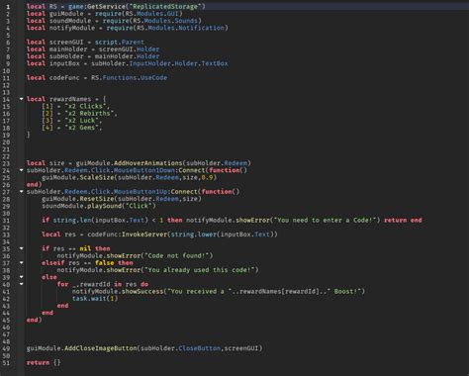The image size is (469, 376).
Task: Click 'playSound' on line 29
Action: point(104,206)
